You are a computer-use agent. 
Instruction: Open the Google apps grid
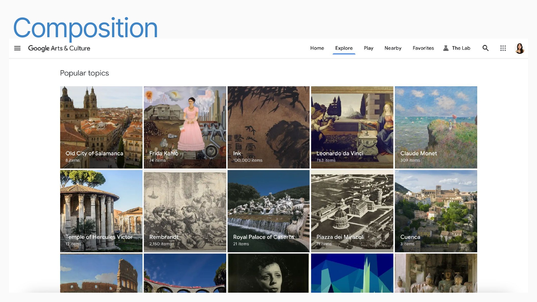point(503,48)
